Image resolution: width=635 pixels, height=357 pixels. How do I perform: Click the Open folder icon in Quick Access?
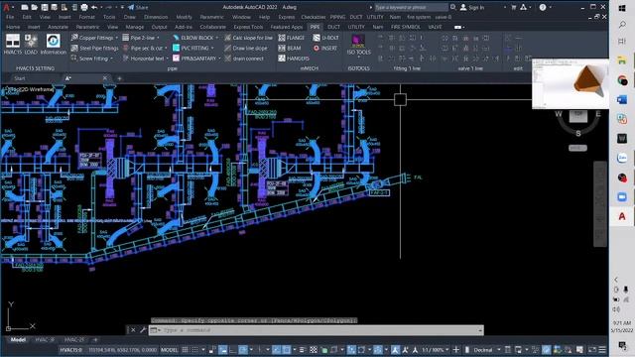coord(35,7)
